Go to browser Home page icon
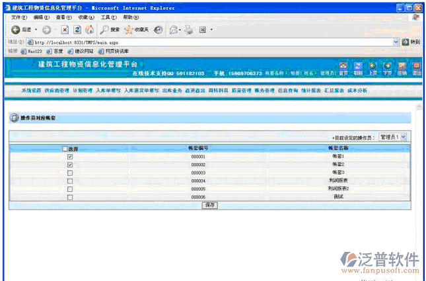 pyautogui.click(x=89, y=30)
